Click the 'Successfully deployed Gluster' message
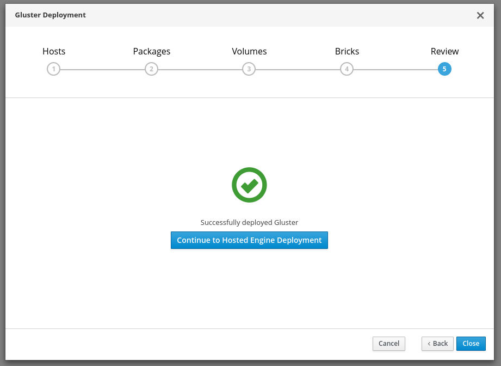Image resolution: width=501 pixels, height=366 pixels. coord(249,222)
